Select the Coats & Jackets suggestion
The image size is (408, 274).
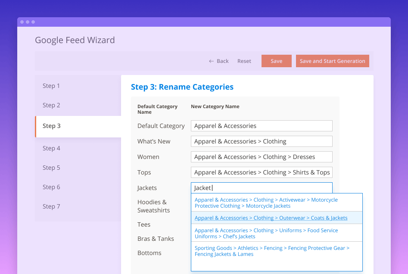(271, 218)
